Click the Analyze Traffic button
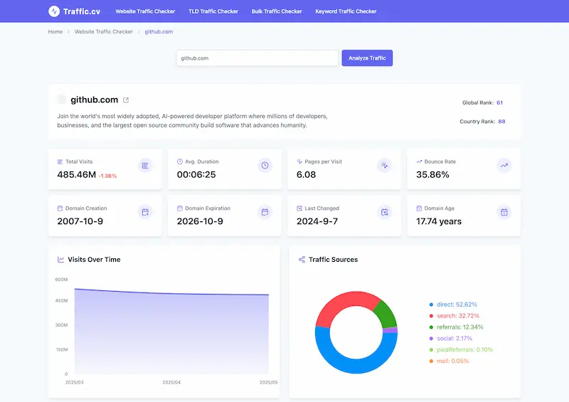The height and width of the screenshot is (402, 569). (x=367, y=58)
